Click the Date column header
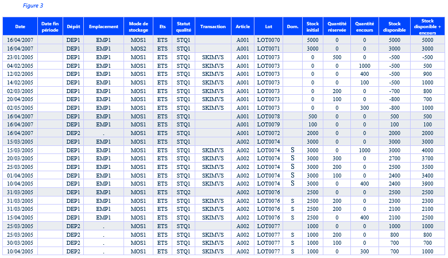Screen dimensions: 448x258 click(20, 26)
